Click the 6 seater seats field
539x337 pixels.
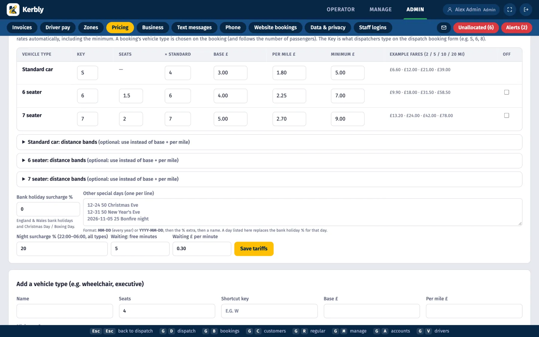131,96
